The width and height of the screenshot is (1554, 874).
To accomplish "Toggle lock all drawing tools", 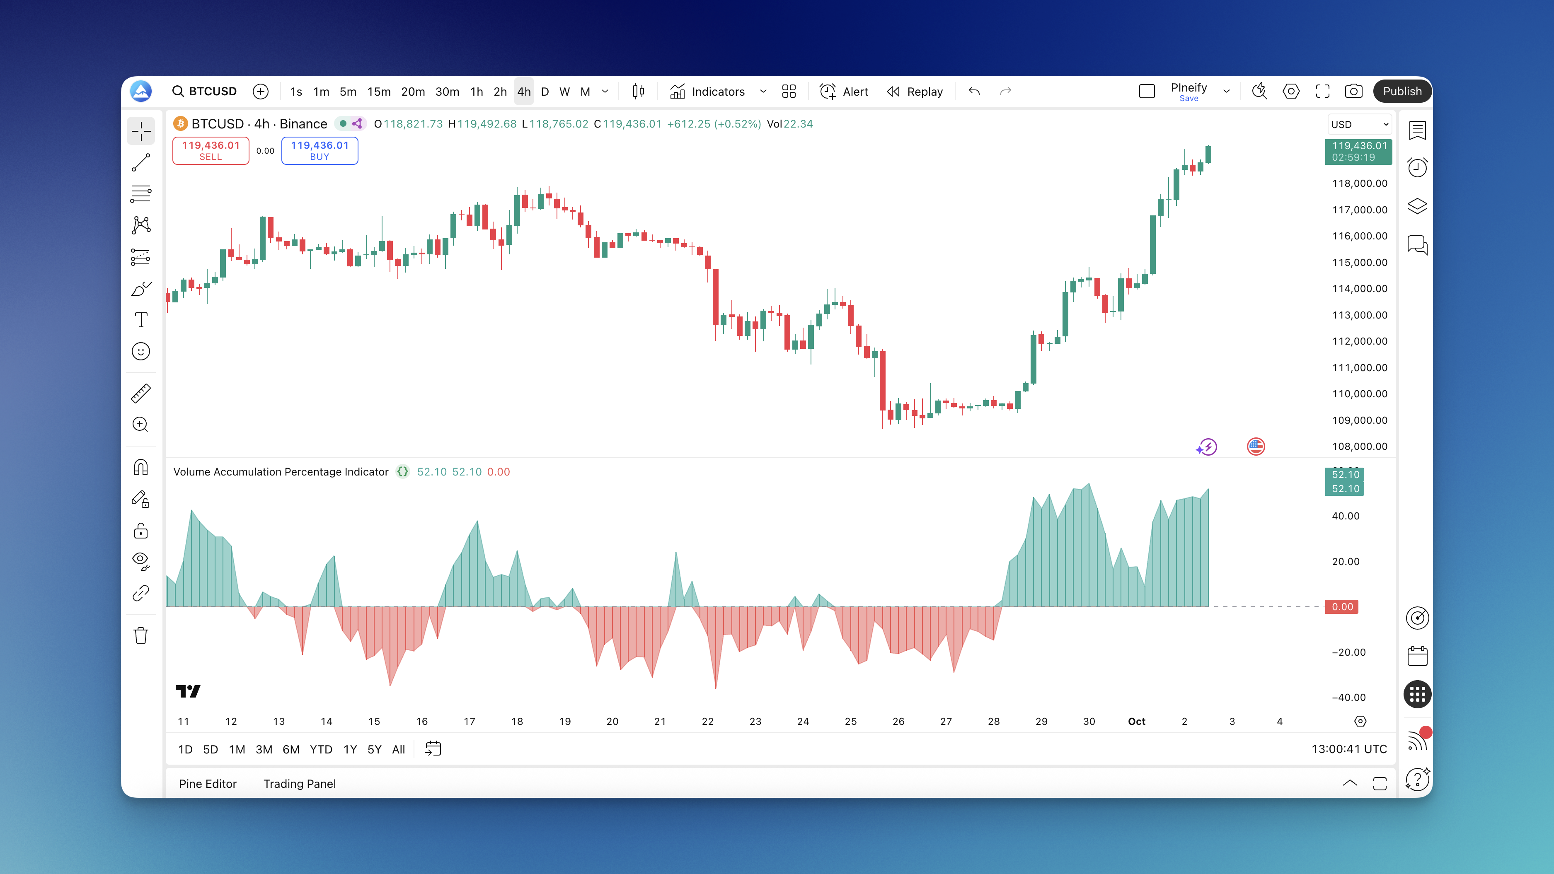I will (x=140, y=531).
